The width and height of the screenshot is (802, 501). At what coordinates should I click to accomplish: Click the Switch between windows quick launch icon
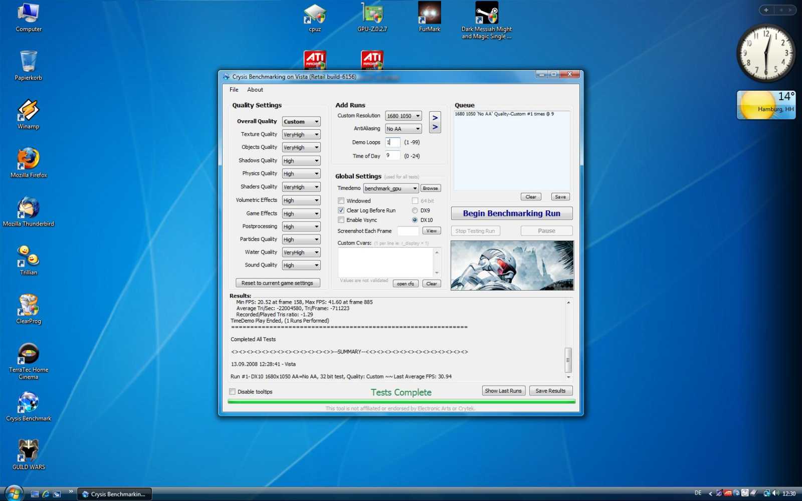coord(57,494)
